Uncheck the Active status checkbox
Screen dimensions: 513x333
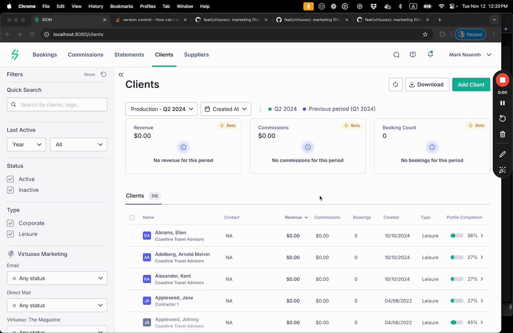pyautogui.click(x=10, y=179)
